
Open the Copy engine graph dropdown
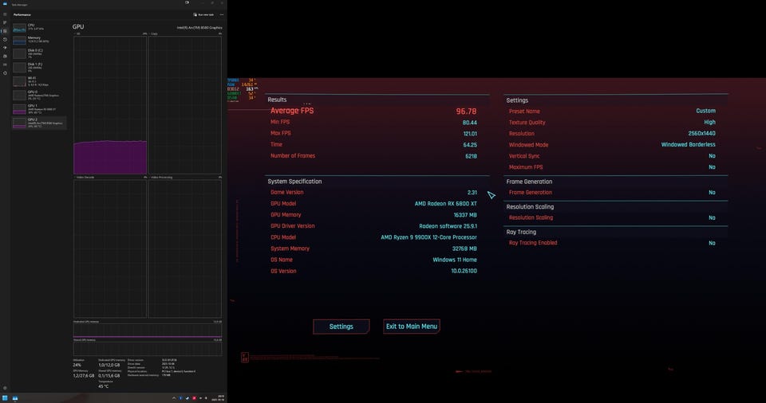click(x=153, y=33)
